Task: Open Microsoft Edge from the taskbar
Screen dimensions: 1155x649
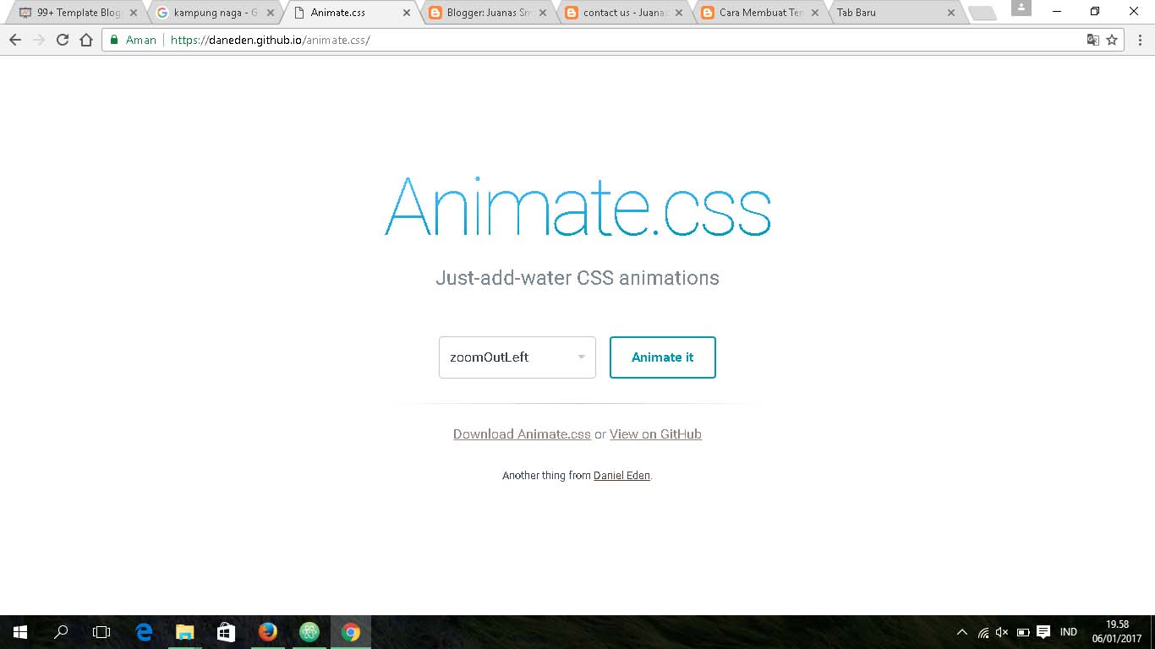Action: 144,631
